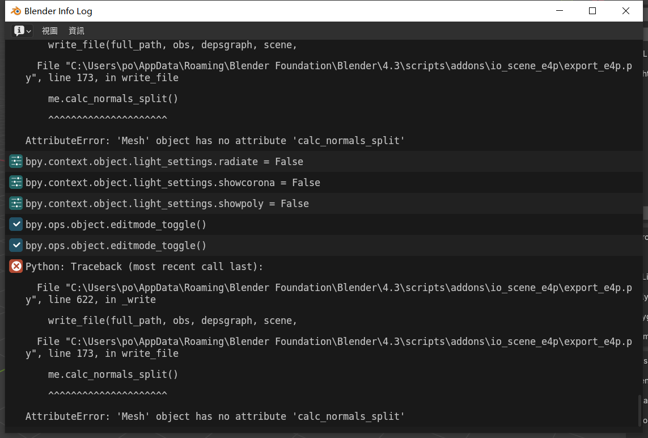Click the log's vertical scrollbar thumb

[641, 410]
